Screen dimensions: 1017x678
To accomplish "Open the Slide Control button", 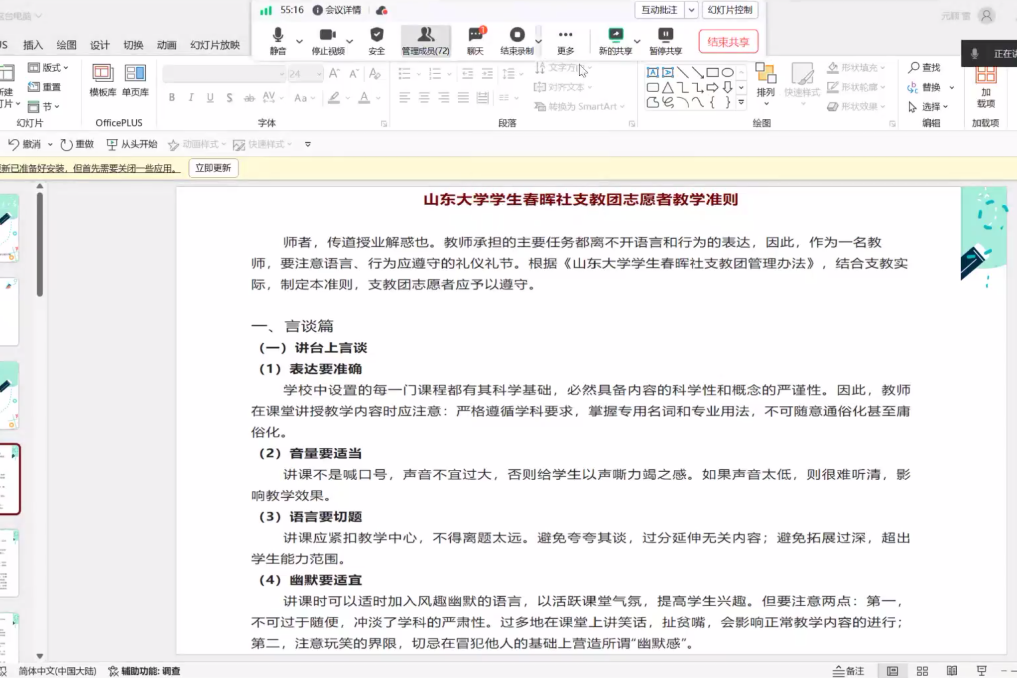I will 730,10.
